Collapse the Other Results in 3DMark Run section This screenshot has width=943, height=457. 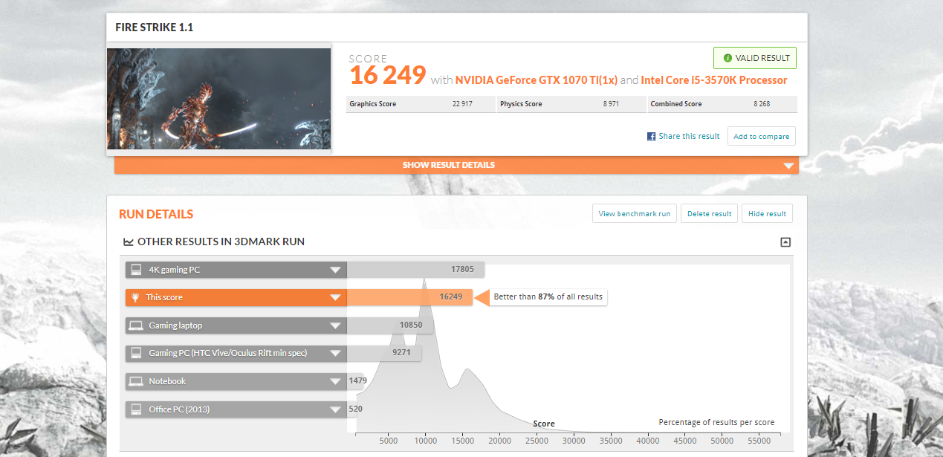point(785,242)
